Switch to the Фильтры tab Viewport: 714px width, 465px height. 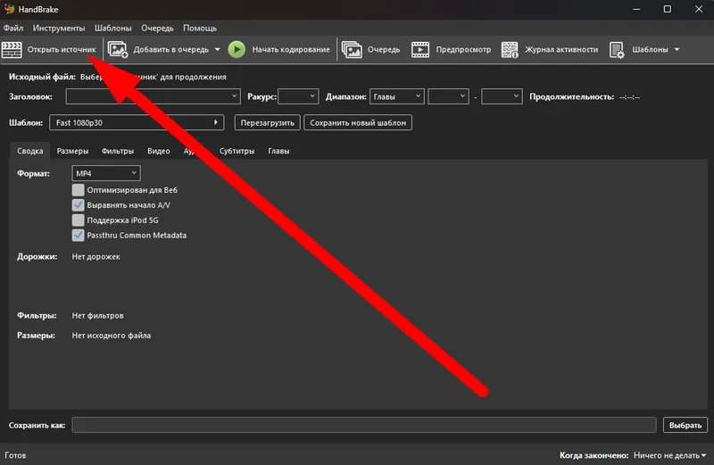click(118, 151)
